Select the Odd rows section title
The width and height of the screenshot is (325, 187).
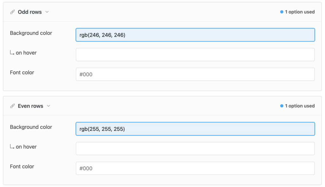30,12
